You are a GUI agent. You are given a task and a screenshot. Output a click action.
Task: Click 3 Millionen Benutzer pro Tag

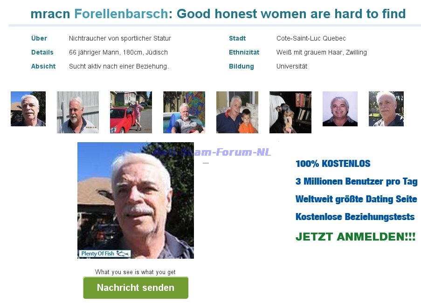(357, 181)
